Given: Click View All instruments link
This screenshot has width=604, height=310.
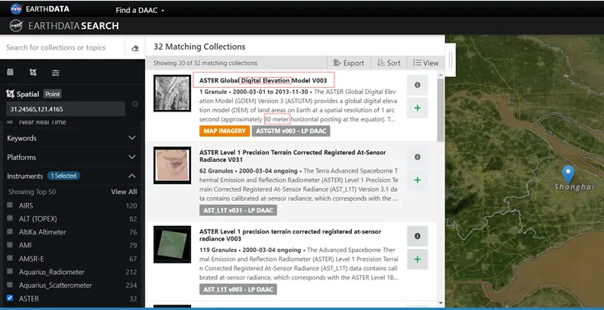Looking at the screenshot, I should (x=124, y=192).
